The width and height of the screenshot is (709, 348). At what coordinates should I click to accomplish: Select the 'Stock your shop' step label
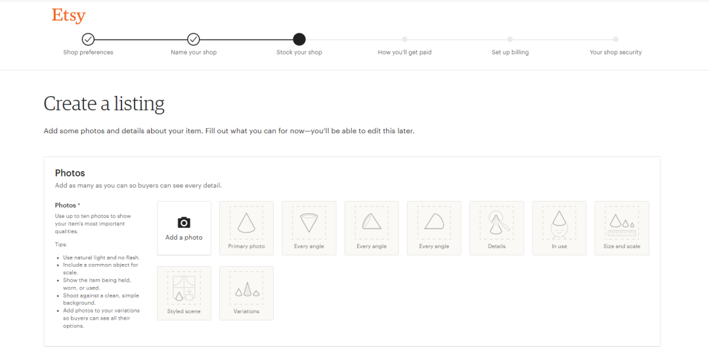[x=299, y=53]
